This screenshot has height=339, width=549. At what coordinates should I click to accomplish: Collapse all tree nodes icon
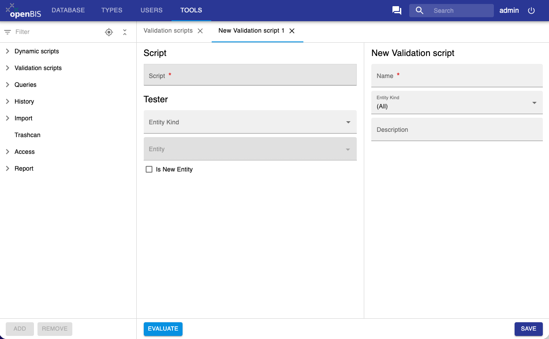tap(125, 32)
